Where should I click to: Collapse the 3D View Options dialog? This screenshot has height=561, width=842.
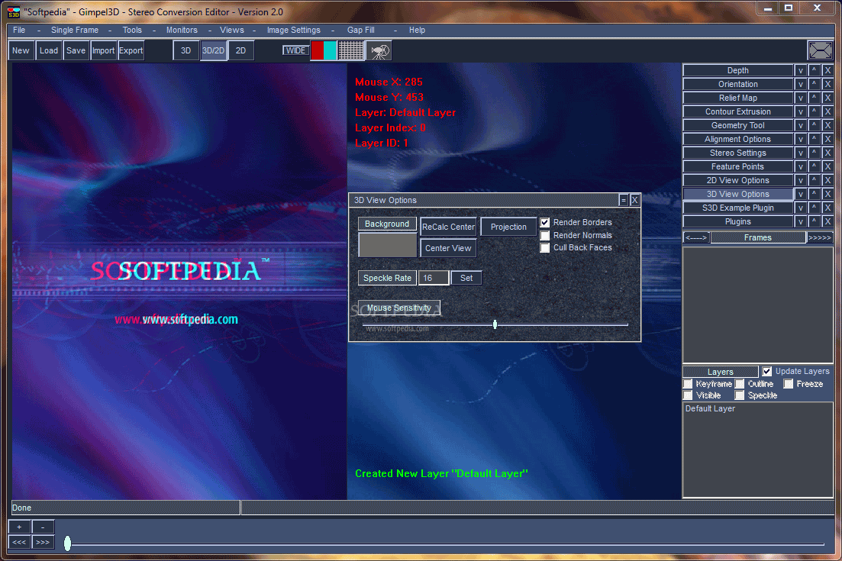[x=623, y=200]
